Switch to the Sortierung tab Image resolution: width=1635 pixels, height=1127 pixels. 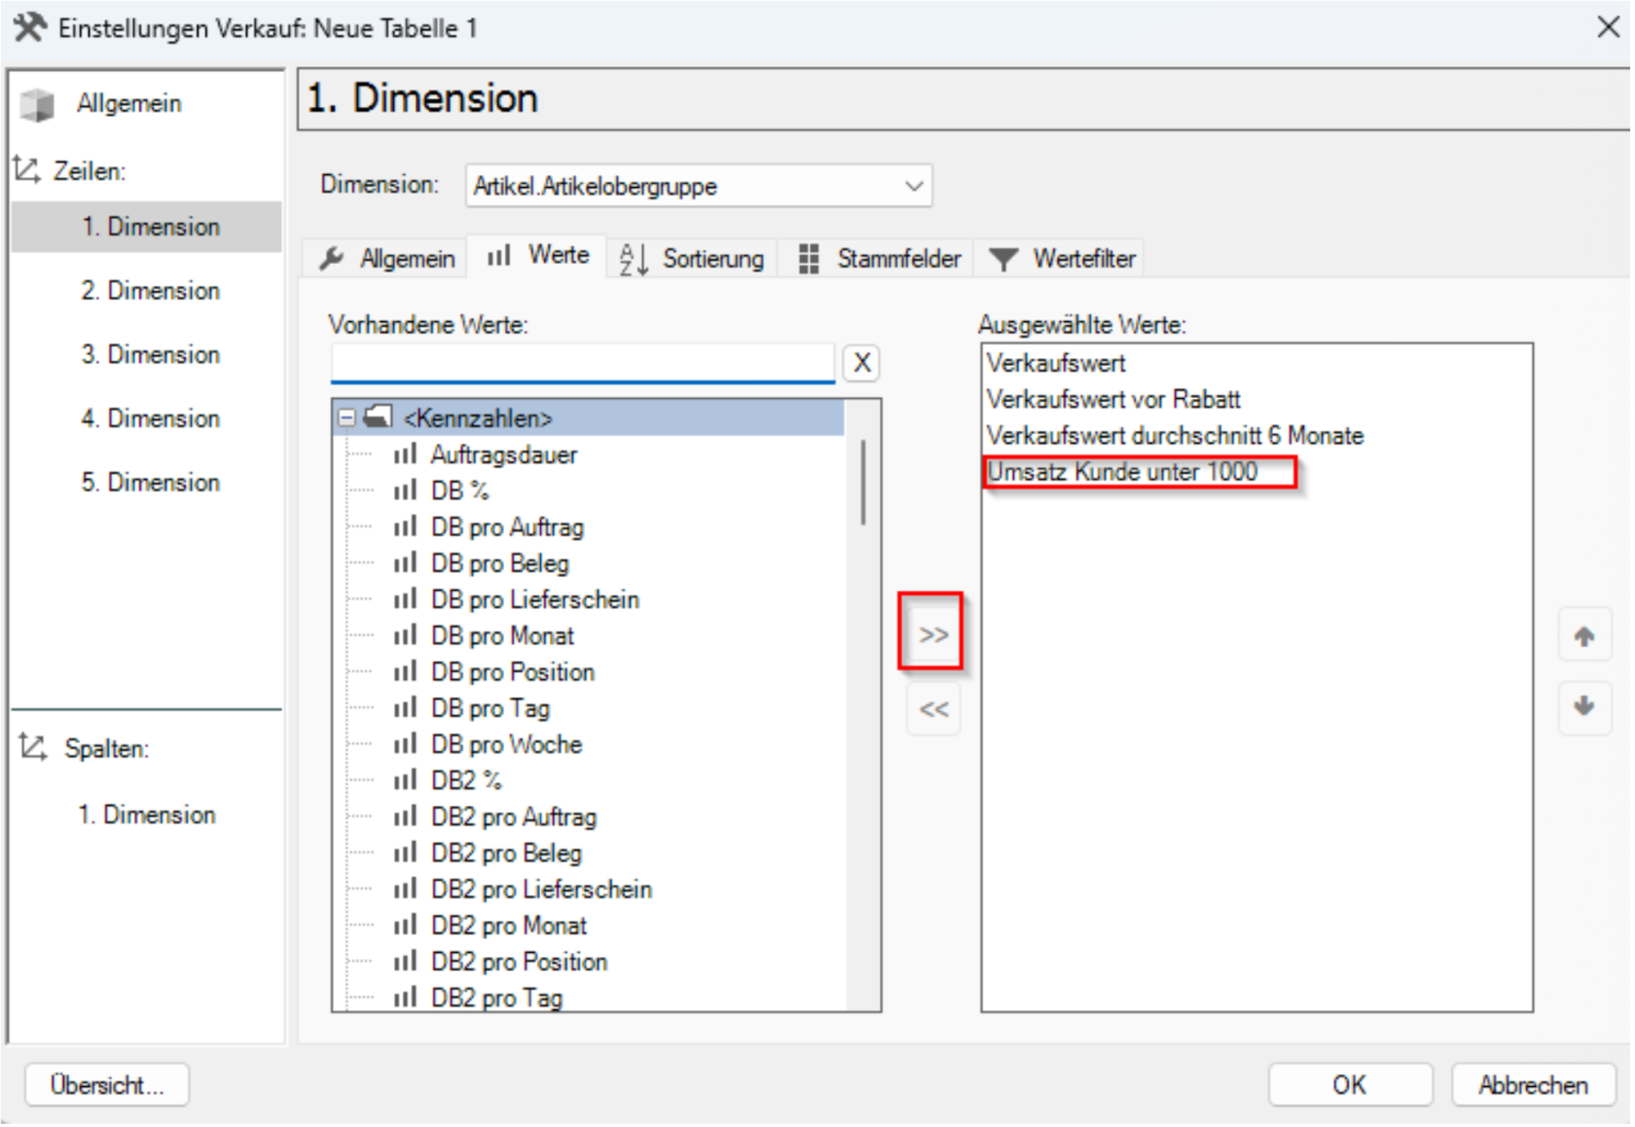coord(693,259)
